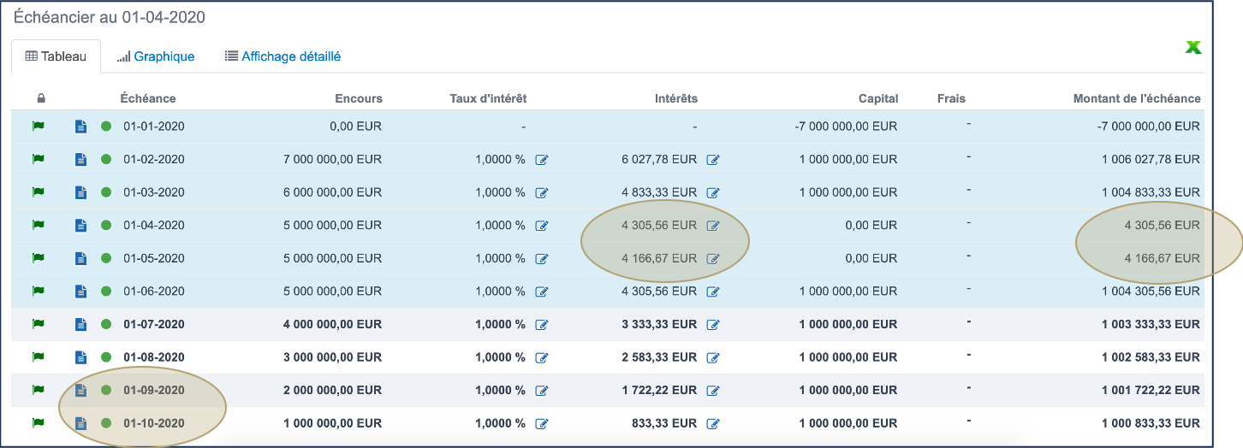Click green flag on 01-08-2020 row
Screen dimensions: 1243x448
click(38, 357)
